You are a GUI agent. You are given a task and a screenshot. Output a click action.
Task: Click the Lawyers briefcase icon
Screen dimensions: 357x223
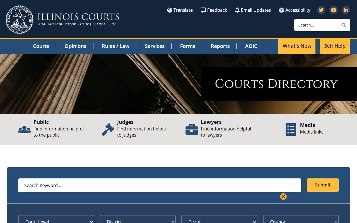192,130
